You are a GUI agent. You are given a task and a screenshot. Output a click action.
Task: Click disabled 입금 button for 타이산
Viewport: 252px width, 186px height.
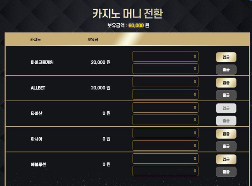pyautogui.click(x=226, y=108)
